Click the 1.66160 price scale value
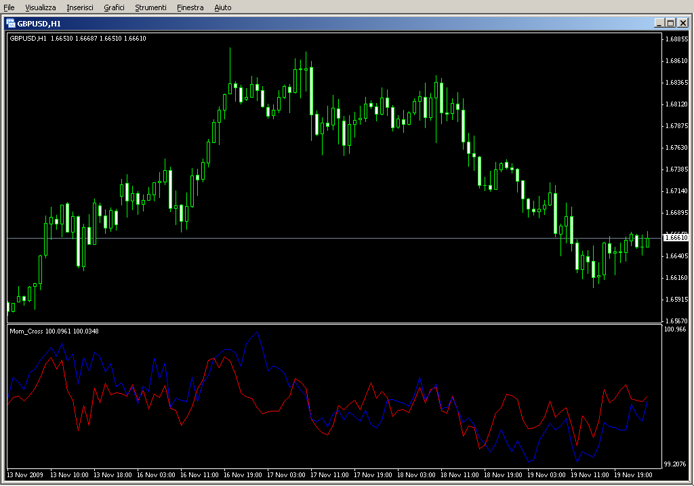Image resolution: width=694 pixels, height=486 pixels. [x=677, y=277]
